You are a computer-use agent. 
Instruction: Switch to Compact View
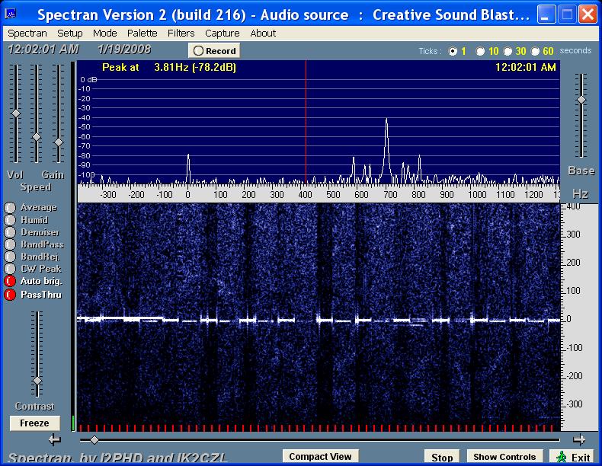tap(320, 456)
